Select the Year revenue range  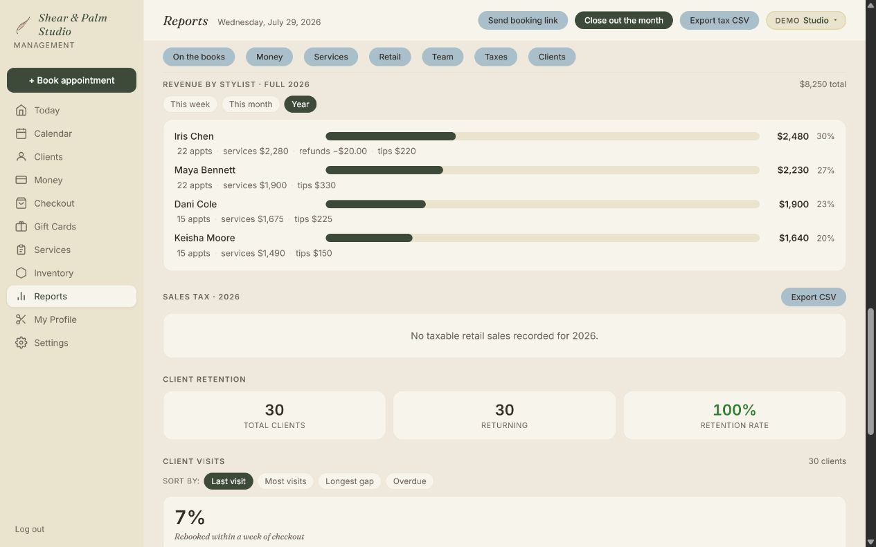(x=300, y=104)
